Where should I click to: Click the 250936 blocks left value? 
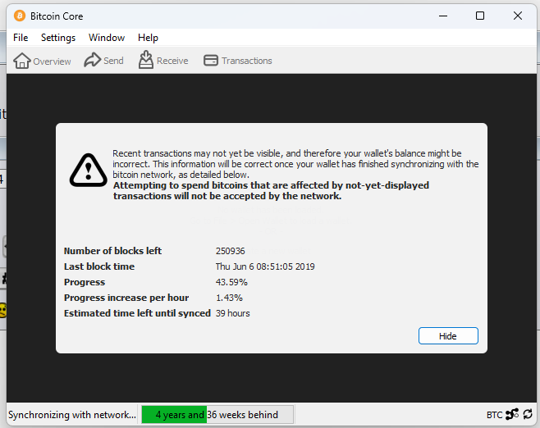click(230, 251)
